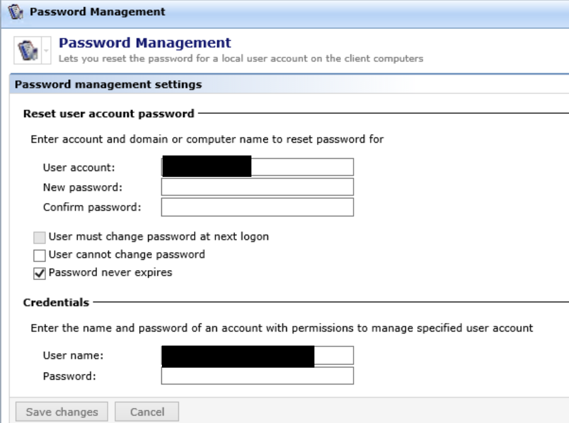Click 'Password management settings' section header
This screenshot has height=423, width=569.
click(108, 84)
